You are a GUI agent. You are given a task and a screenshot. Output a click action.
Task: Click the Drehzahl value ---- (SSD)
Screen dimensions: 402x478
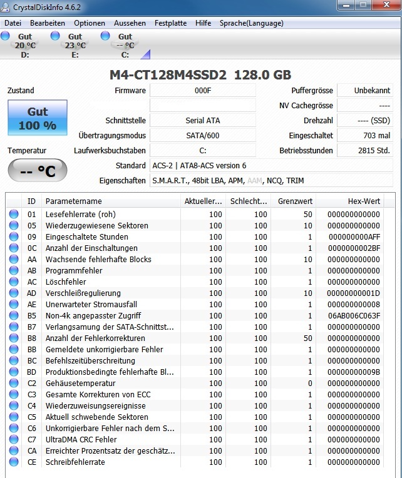coord(365,120)
